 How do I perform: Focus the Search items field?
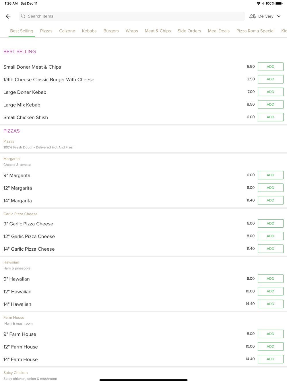pyautogui.click(x=132, y=16)
